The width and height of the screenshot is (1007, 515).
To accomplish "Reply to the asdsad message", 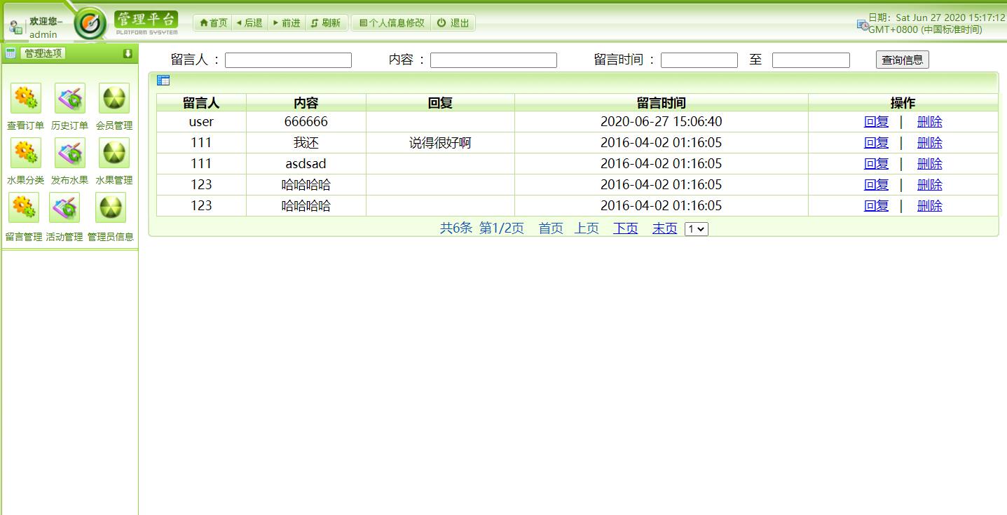I will (876, 164).
